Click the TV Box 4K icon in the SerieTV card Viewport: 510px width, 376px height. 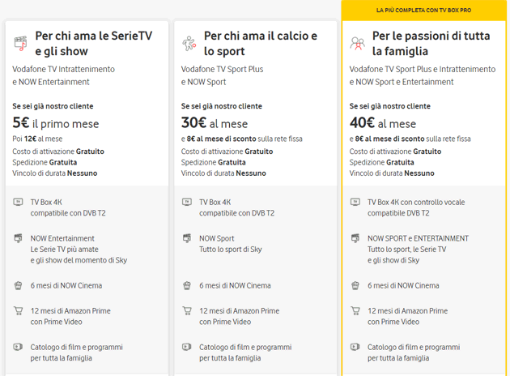19,202
